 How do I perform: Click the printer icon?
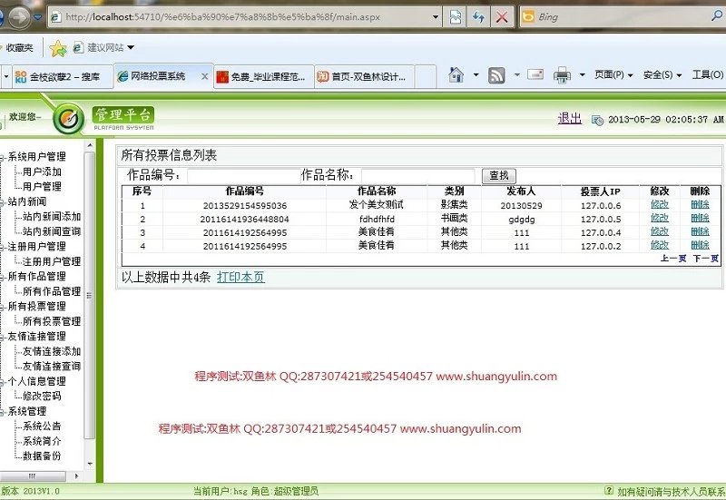pos(562,75)
